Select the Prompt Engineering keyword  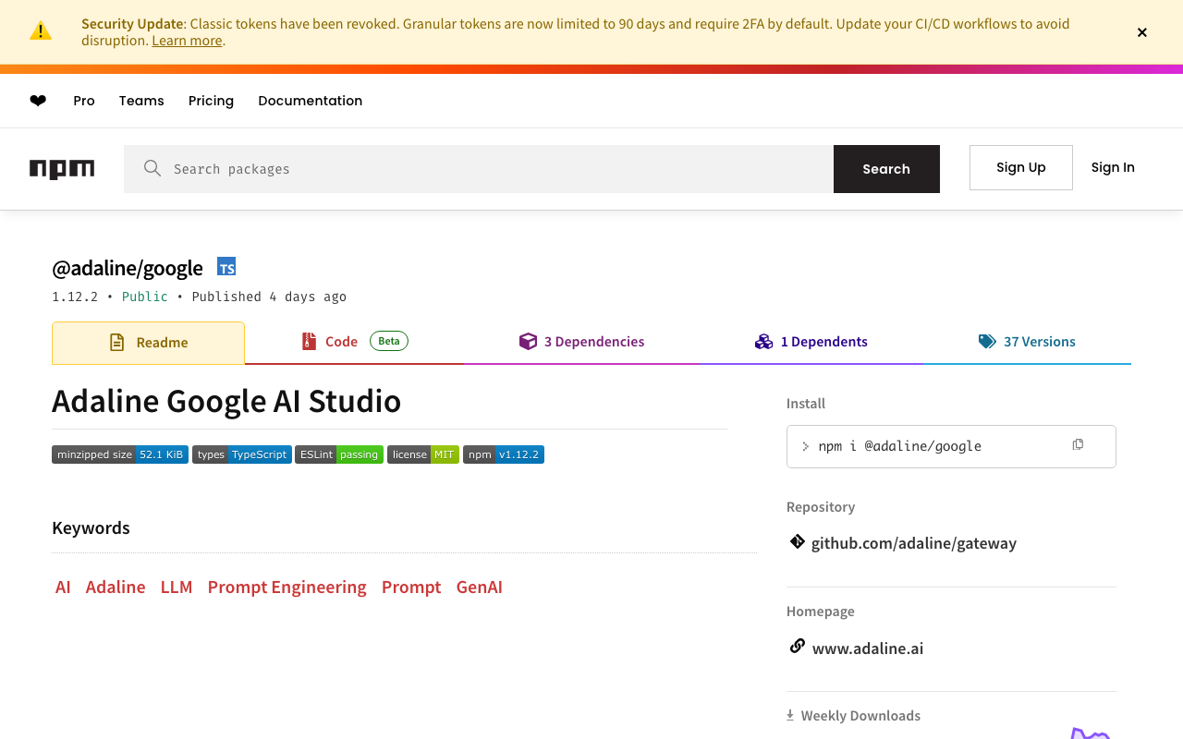tap(287, 588)
